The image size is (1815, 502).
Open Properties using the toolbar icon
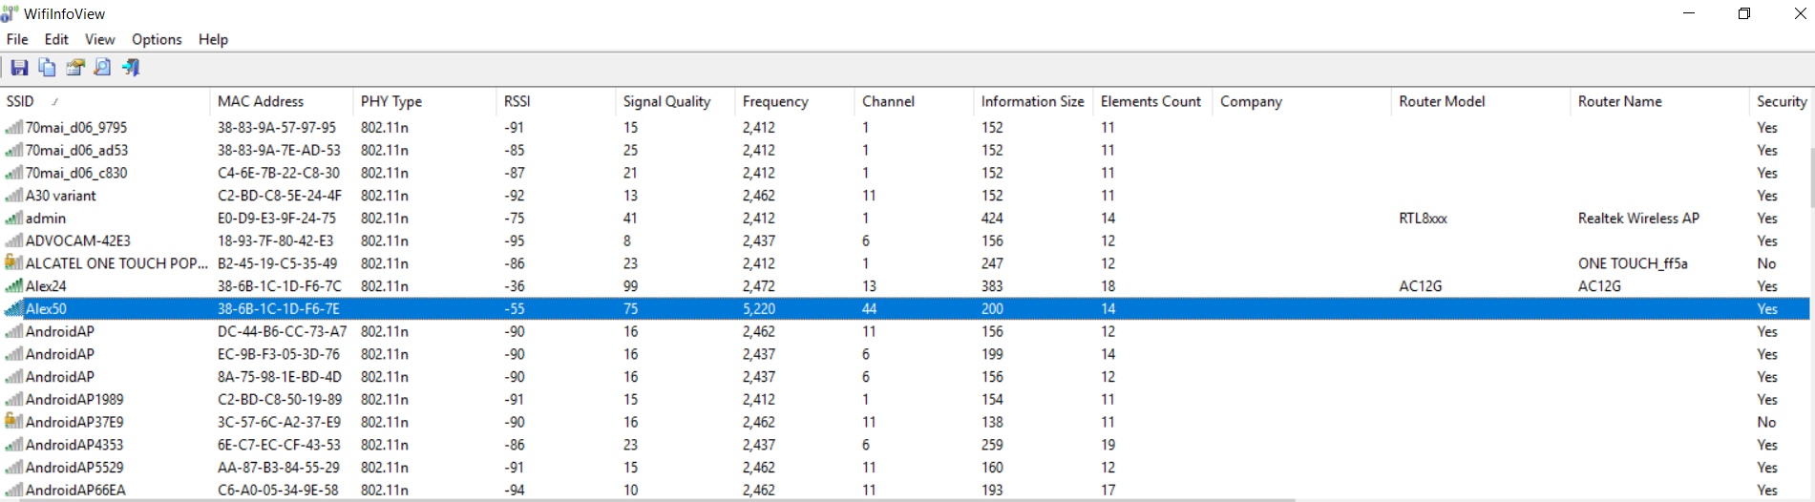[x=74, y=68]
